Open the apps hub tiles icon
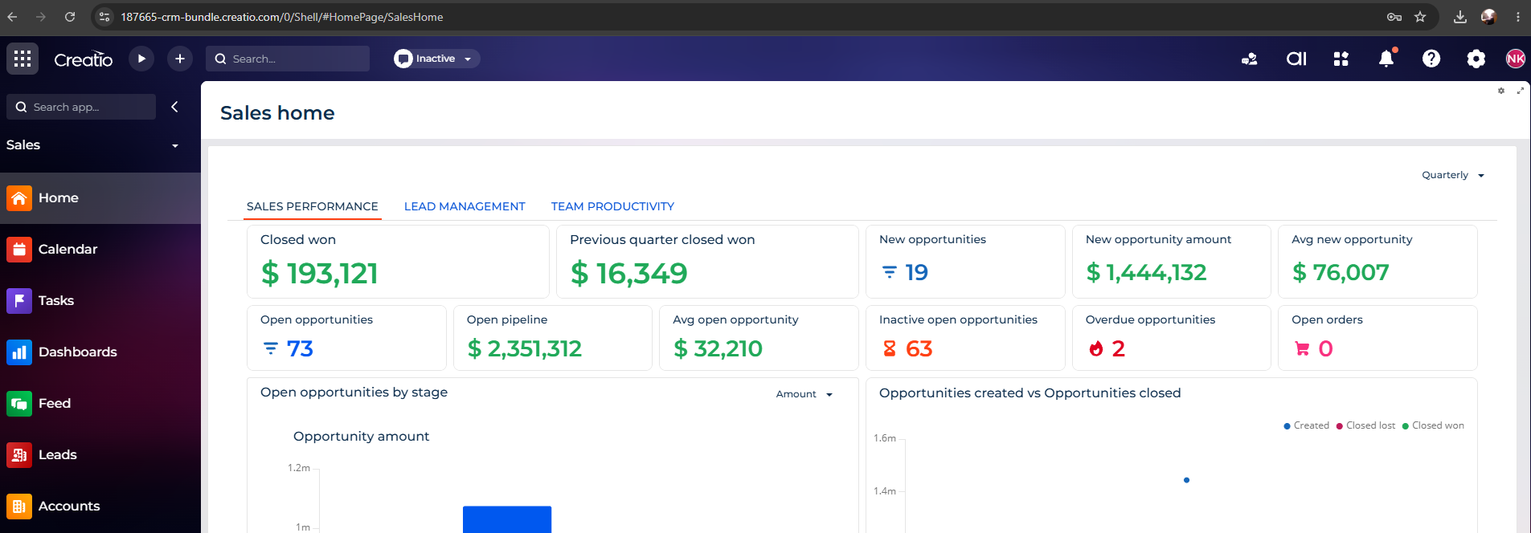The height and width of the screenshot is (533, 1531). pyautogui.click(x=1341, y=59)
